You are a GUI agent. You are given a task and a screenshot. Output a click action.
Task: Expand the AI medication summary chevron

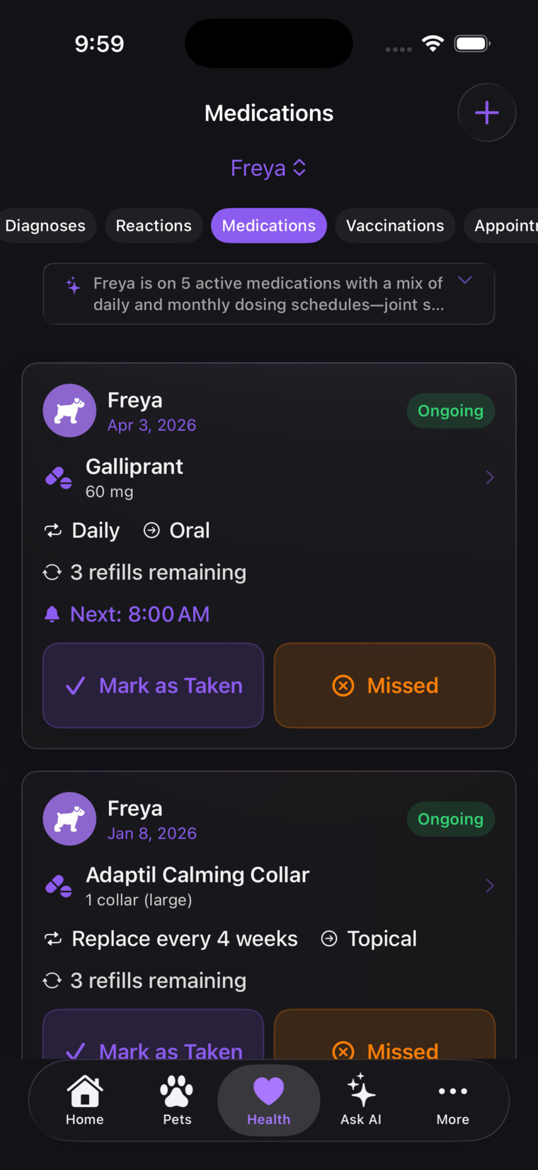pyautogui.click(x=465, y=280)
